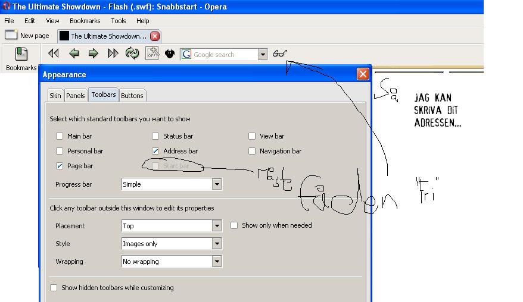Image resolution: width=523 pixels, height=302 pixels.
Task: Enable the Navigation bar checkbox
Action: (252, 151)
